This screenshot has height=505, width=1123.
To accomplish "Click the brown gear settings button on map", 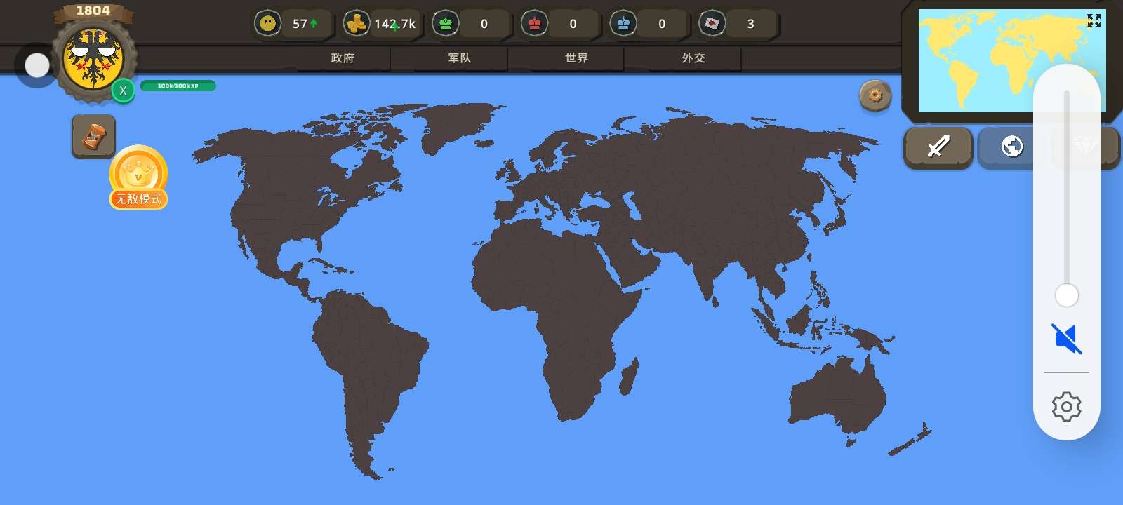I will click(875, 95).
